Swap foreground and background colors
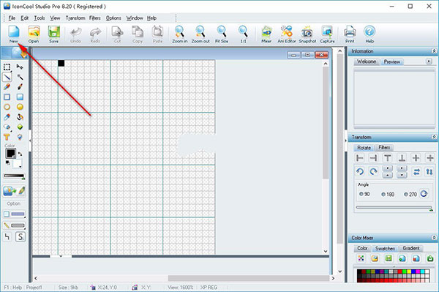 [x=20, y=154]
